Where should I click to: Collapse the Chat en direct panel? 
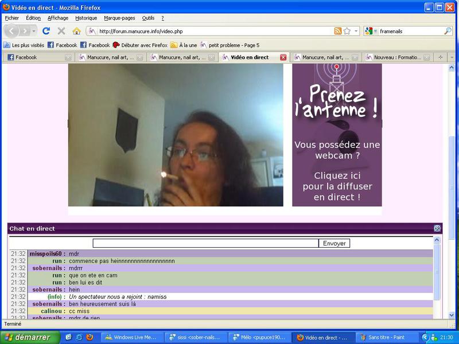point(437,228)
